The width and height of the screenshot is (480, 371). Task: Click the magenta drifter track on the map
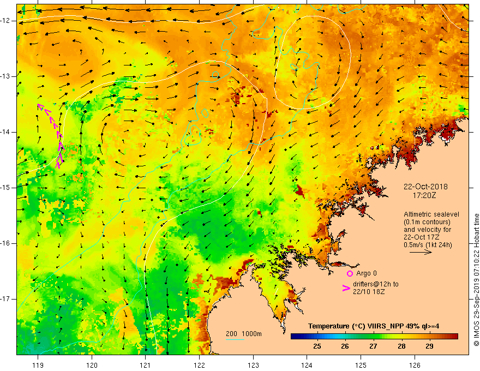51,136
